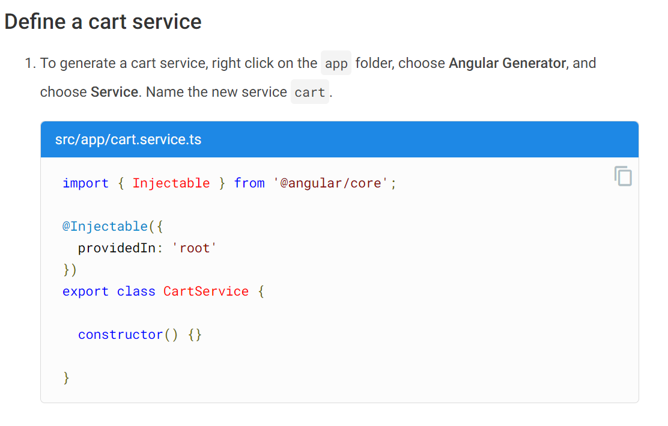Click 'Angular Generator' bold text
The width and height of the screenshot is (668, 426).
(508, 63)
